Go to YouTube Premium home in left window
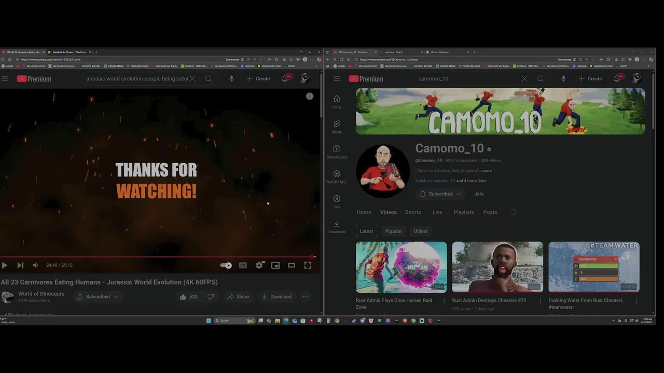This screenshot has height=373, width=664. tap(34, 79)
